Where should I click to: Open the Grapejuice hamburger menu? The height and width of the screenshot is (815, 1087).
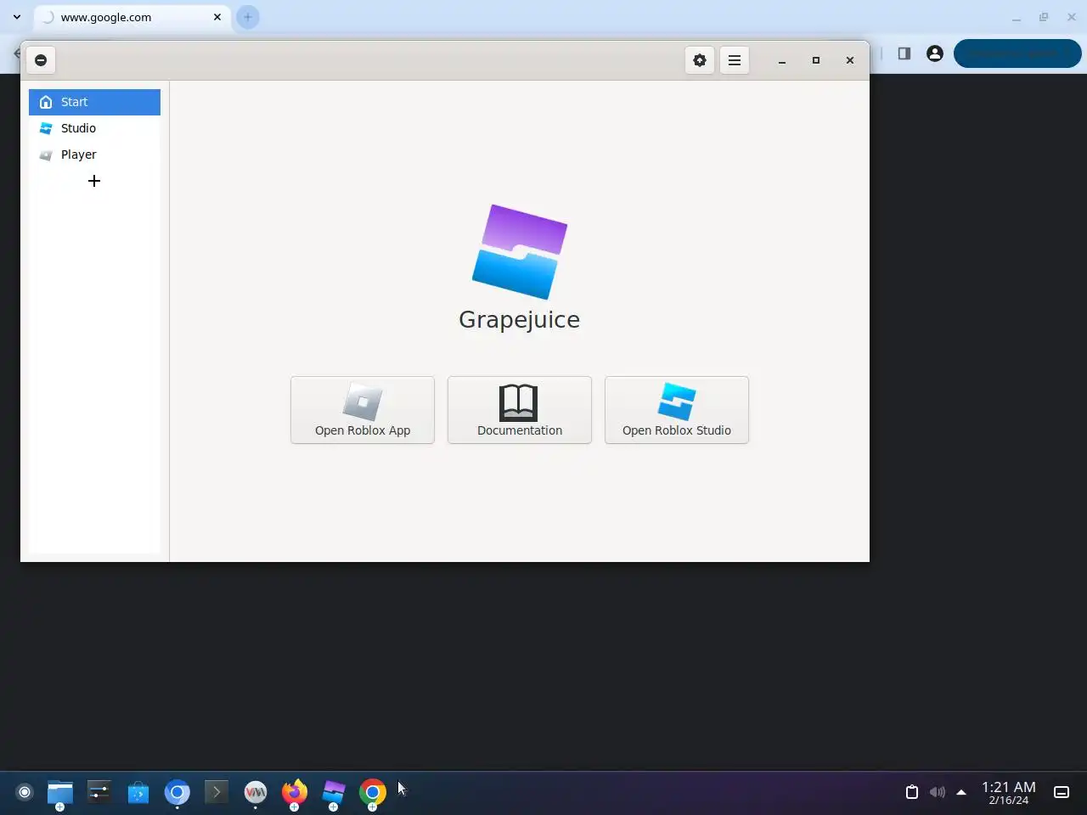735,60
